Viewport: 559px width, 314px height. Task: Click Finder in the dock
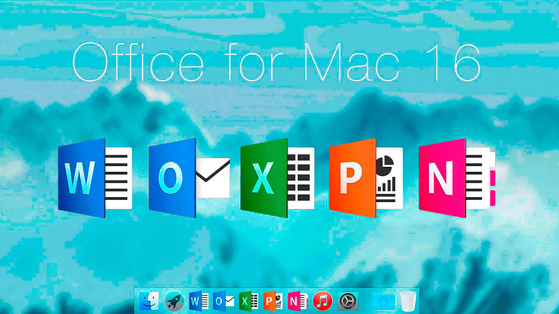coord(149,301)
